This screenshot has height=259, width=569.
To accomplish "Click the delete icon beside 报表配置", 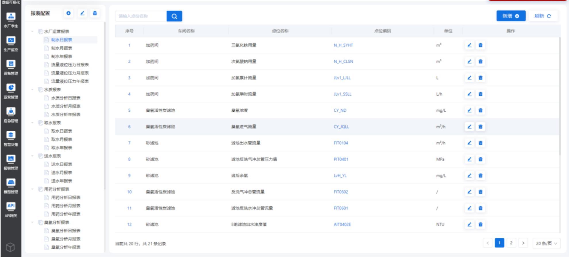I will (x=95, y=13).
